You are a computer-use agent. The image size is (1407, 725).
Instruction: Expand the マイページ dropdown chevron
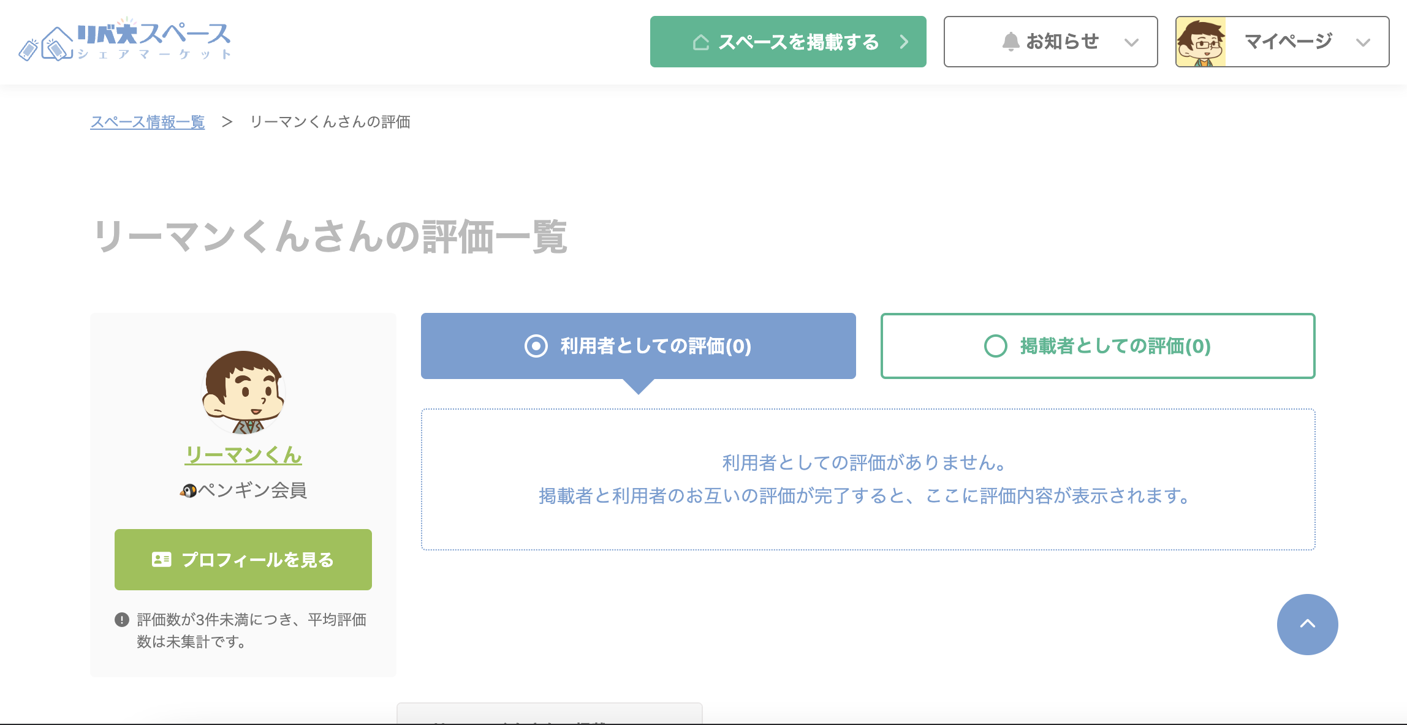coord(1363,42)
